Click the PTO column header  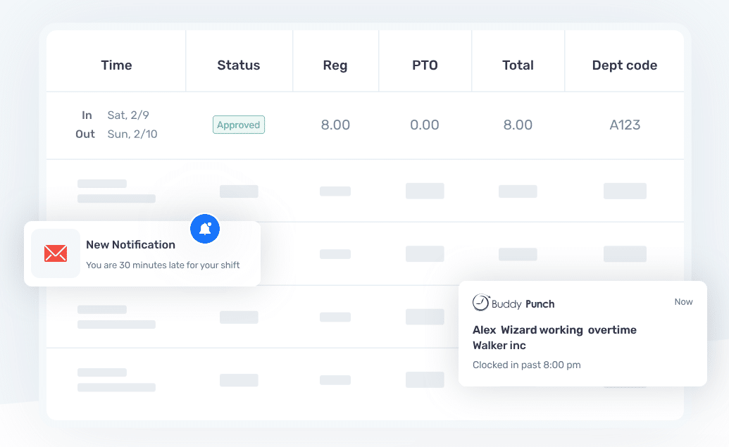[425, 65]
